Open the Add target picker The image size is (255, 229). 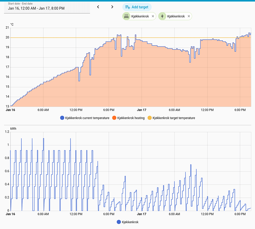click(137, 7)
